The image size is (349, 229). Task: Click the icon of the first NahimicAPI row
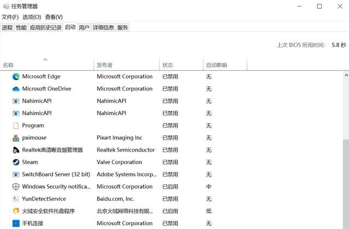[x=16, y=101]
